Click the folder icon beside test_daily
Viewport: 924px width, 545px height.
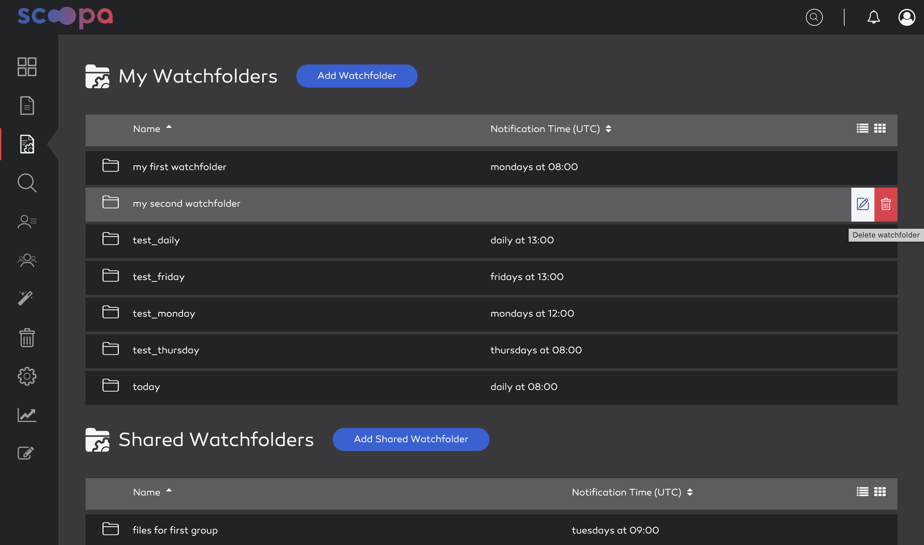(x=110, y=239)
